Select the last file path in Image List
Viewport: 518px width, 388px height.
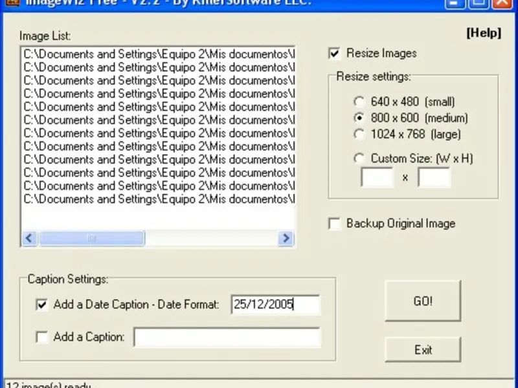tap(159, 199)
